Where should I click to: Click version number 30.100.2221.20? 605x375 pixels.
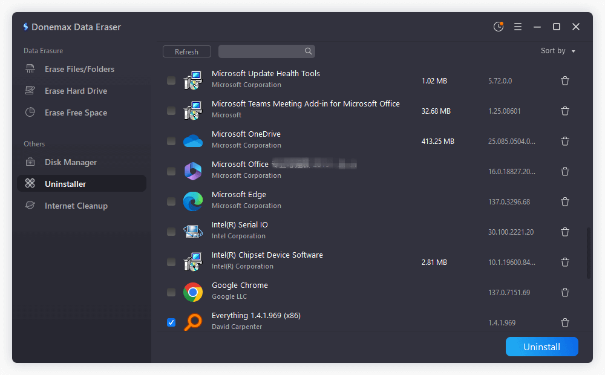511,232
